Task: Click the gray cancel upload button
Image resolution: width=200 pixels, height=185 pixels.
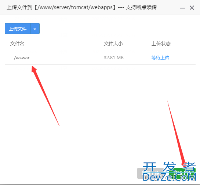Action: click(150, 173)
